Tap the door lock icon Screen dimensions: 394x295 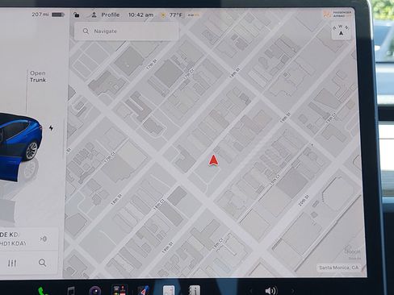[x=77, y=15]
